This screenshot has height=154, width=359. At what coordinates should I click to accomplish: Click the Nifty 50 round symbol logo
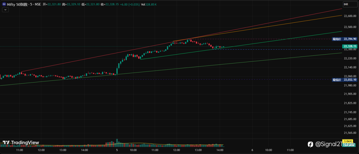point(4,4)
